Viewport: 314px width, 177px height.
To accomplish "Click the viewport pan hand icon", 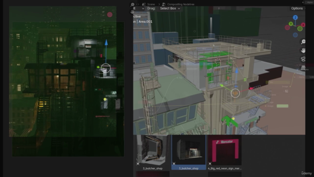I will click(x=303, y=50).
